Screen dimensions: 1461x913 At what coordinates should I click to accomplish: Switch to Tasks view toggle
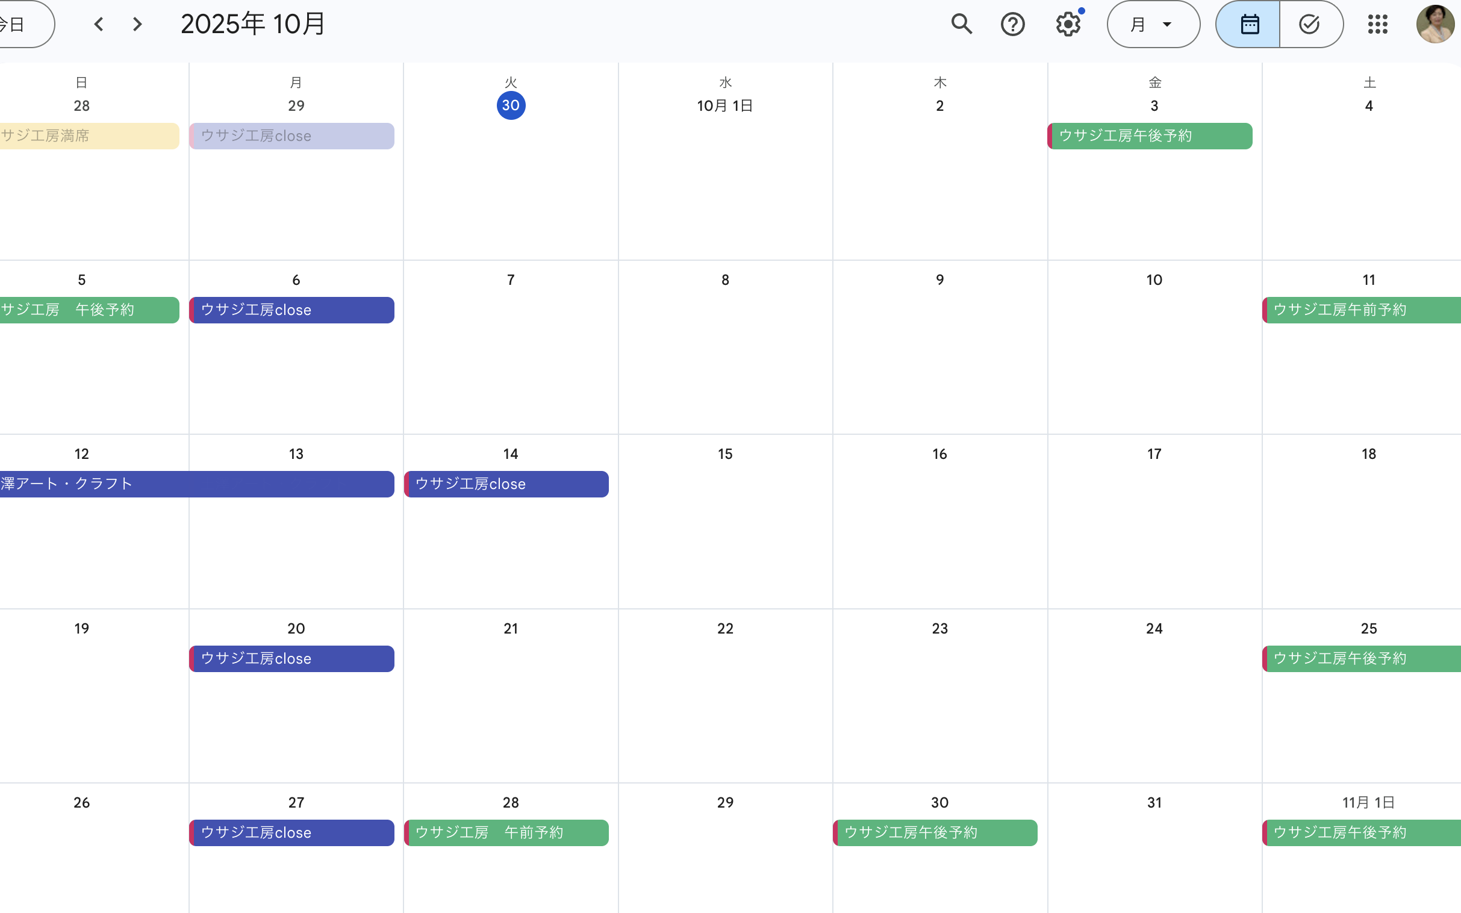[1309, 24]
